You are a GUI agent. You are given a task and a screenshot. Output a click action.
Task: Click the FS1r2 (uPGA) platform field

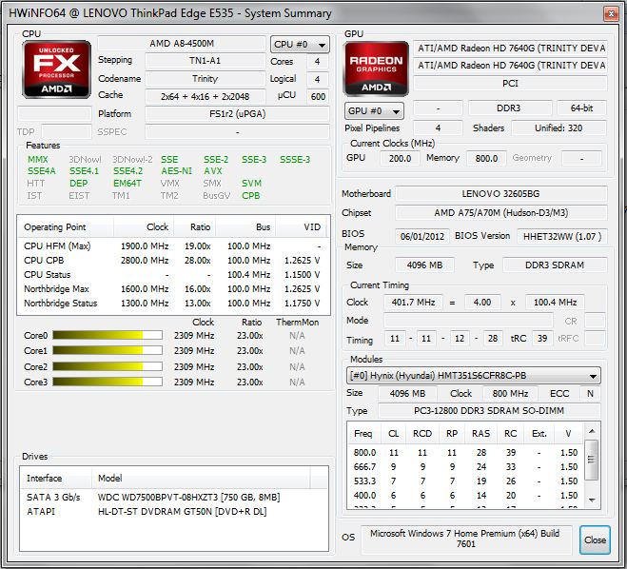click(x=237, y=114)
